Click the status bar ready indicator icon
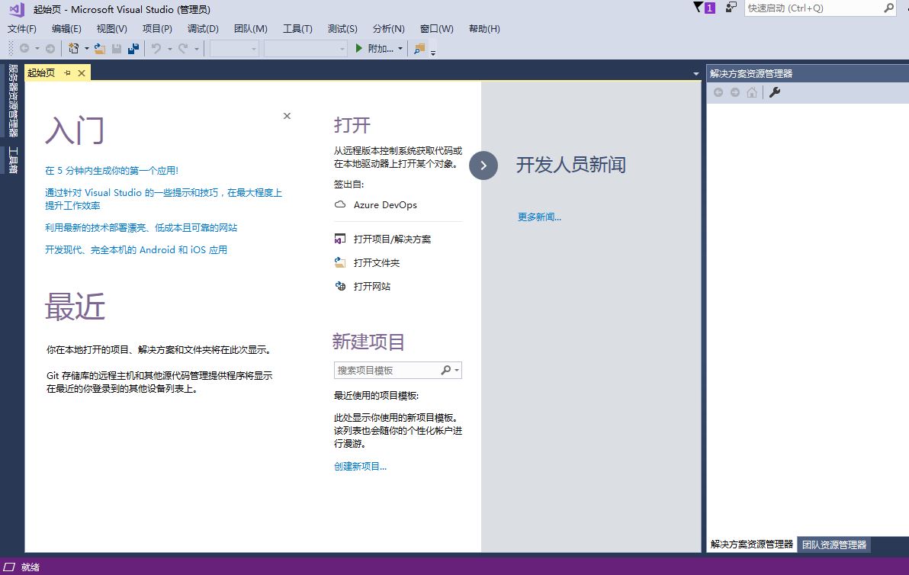Screen dimensions: 909x575 [9, 567]
